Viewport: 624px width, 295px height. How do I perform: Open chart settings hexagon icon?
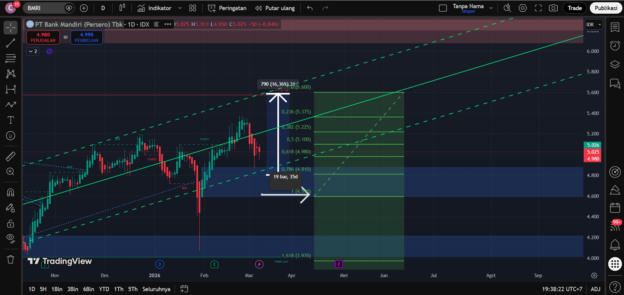click(x=523, y=8)
